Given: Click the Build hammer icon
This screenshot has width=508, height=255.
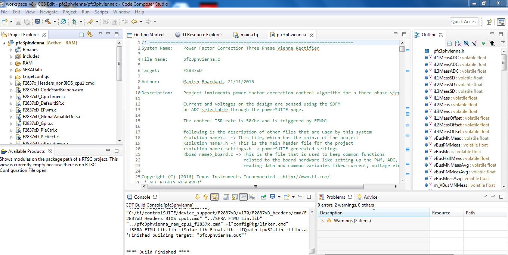Looking at the screenshot, I should (x=48, y=22).
